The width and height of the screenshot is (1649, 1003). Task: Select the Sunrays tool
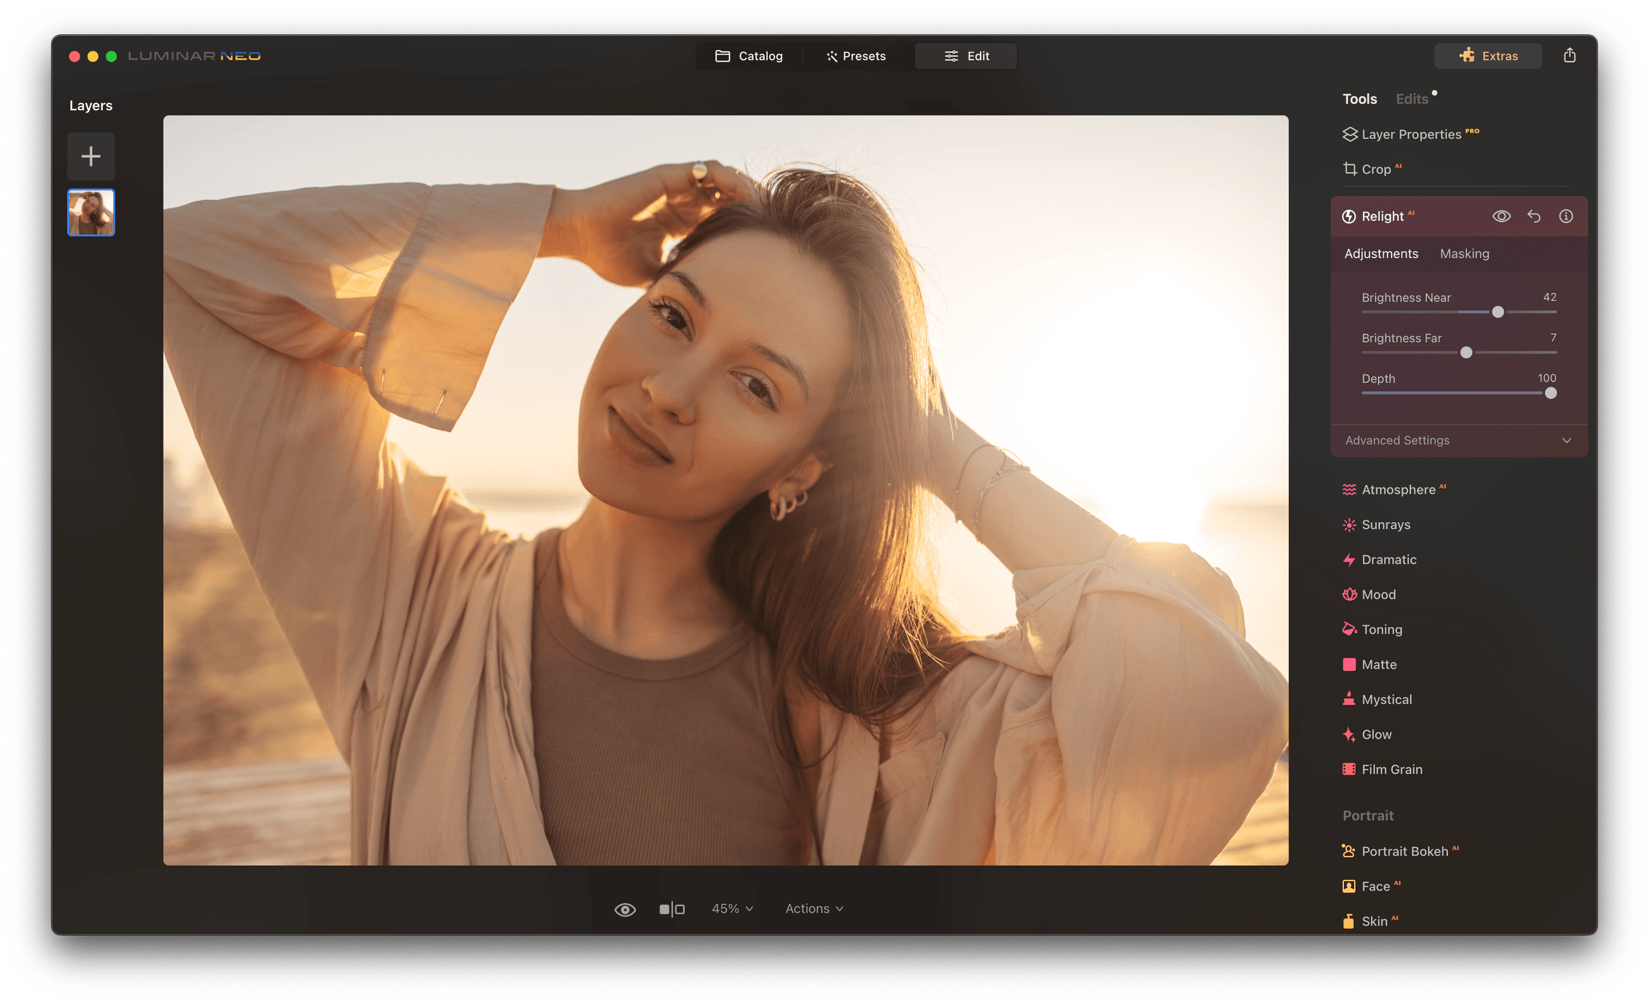[x=1385, y=524]
